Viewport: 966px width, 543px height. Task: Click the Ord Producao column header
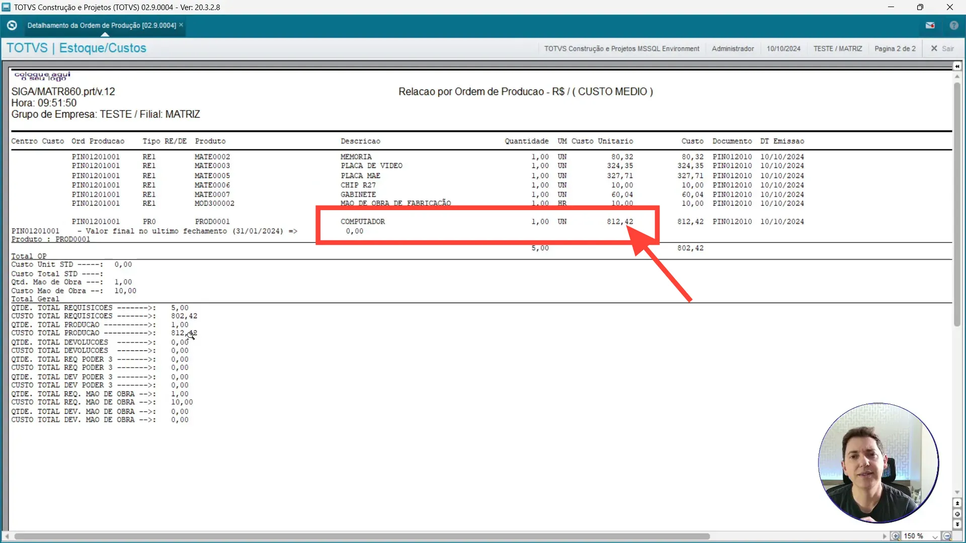[98, 141]
